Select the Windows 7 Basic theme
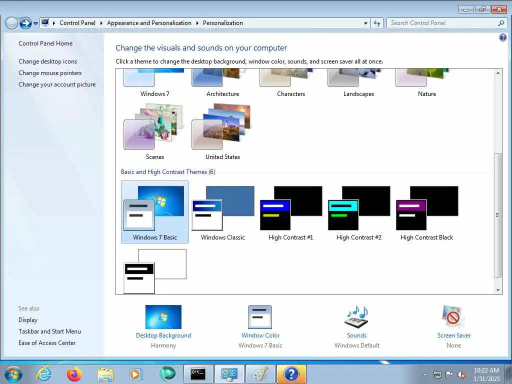 click(x=155, y=212)
